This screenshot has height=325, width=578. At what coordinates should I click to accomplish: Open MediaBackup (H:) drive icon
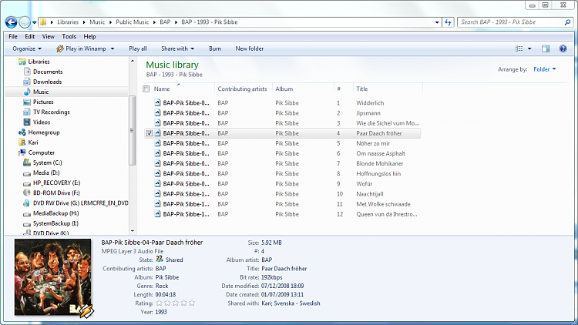point(27,214)
